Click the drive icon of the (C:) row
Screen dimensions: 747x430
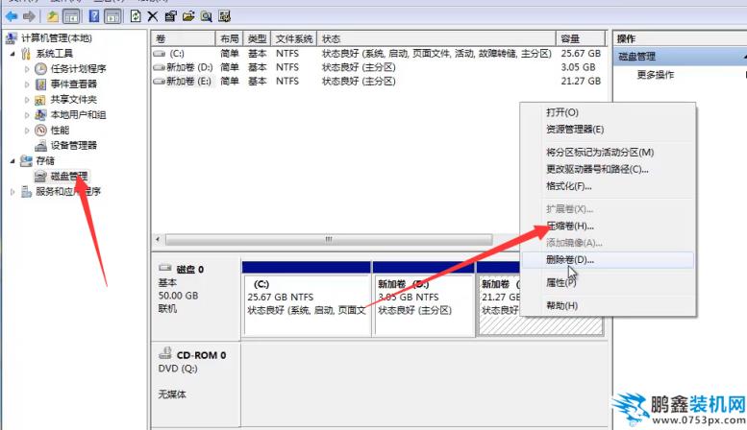pos(160,54)
